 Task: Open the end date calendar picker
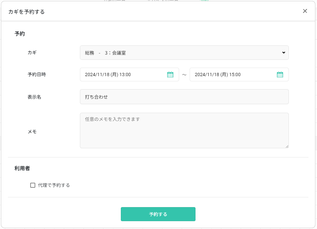click(280, 74)
